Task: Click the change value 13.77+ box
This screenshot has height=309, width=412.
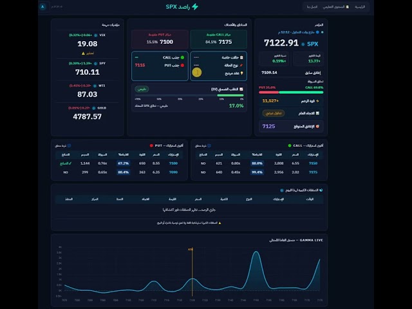Action: pyautogui.click(x=308, y=59)
